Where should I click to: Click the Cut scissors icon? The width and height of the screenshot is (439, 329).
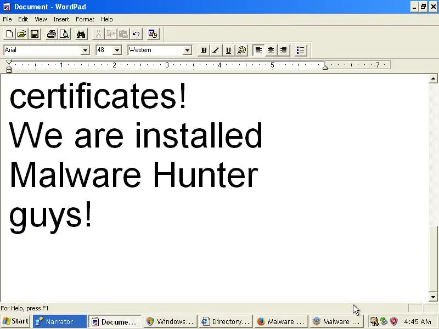[x=98, y=34]
